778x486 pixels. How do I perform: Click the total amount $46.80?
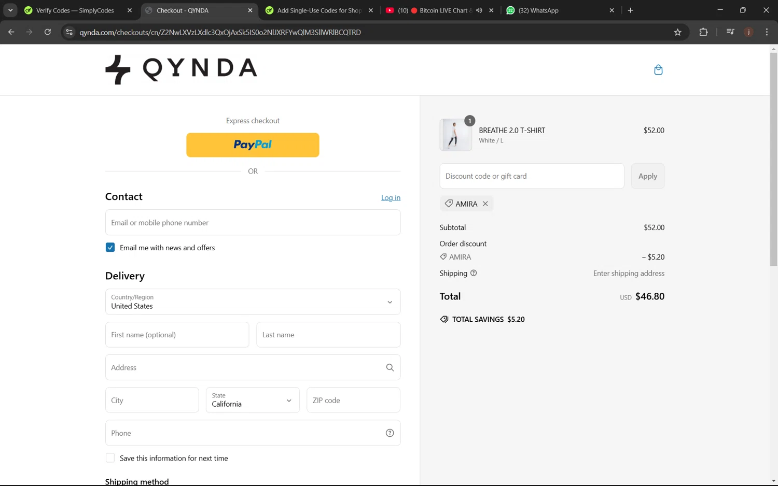pyautogui.click(x=650, y=296)
